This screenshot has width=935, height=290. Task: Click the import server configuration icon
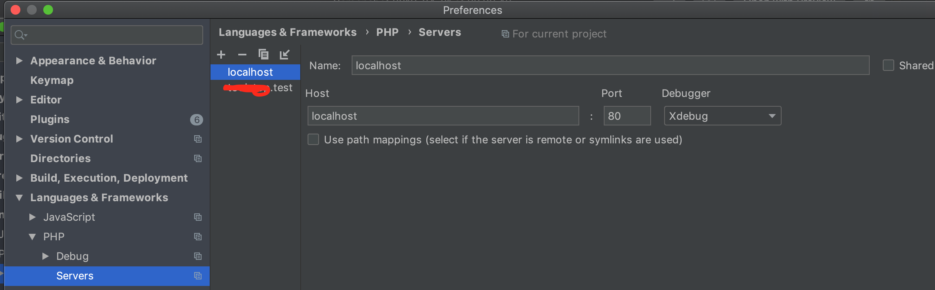click(x=285, y=55)
